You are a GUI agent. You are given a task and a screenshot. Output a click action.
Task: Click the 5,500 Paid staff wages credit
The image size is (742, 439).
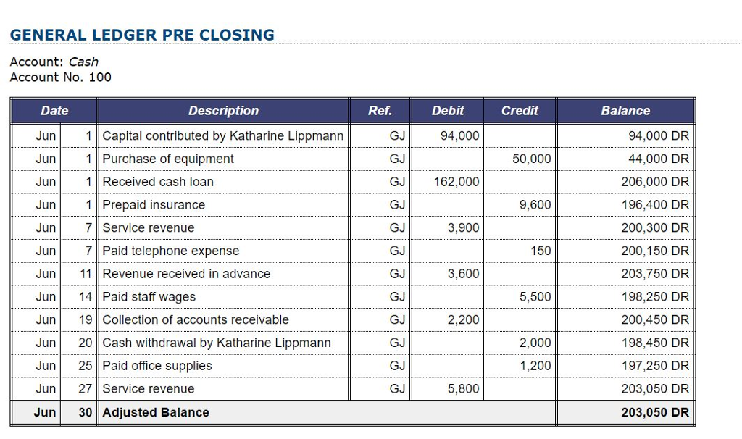coord(535,297)
